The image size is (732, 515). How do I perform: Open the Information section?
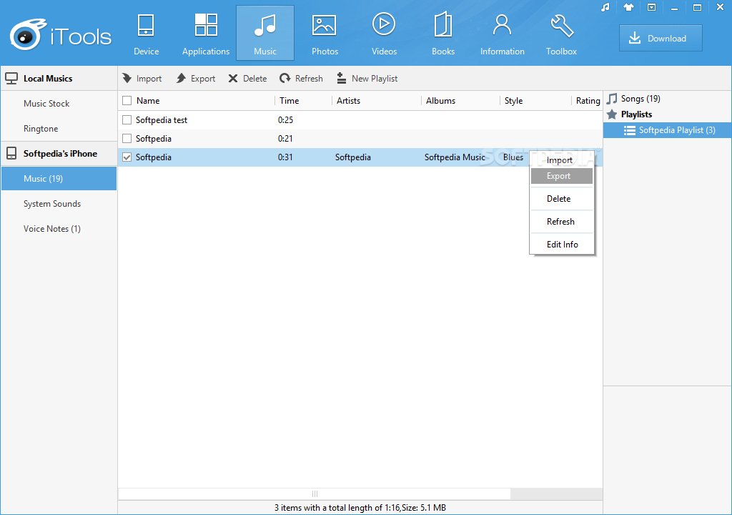coord(503,34)
